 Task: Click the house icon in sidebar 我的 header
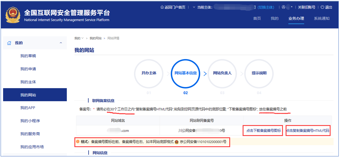click(x=9, y=43)
